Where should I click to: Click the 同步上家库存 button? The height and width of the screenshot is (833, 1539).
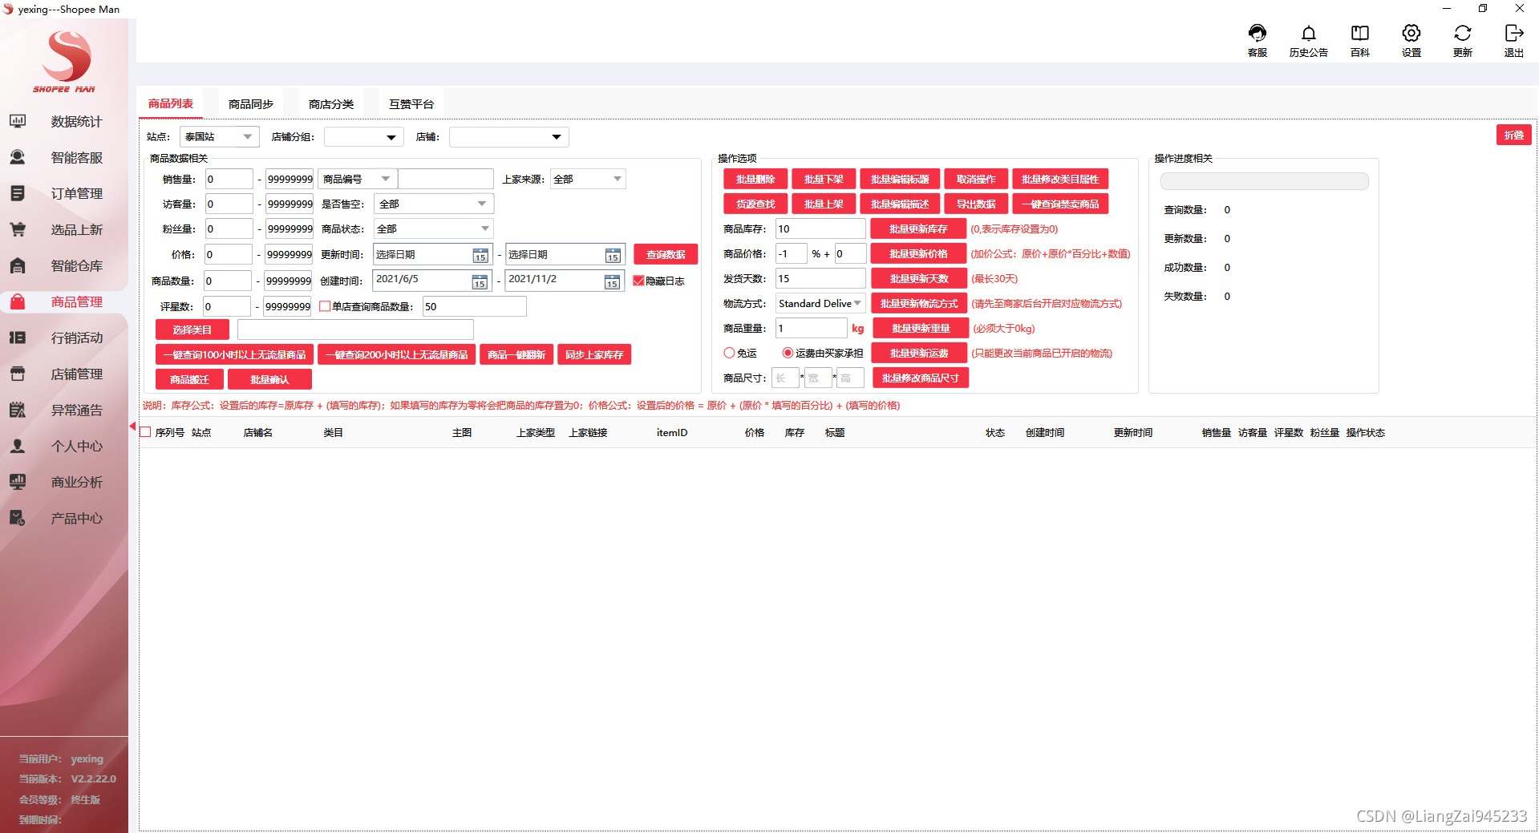594,354
